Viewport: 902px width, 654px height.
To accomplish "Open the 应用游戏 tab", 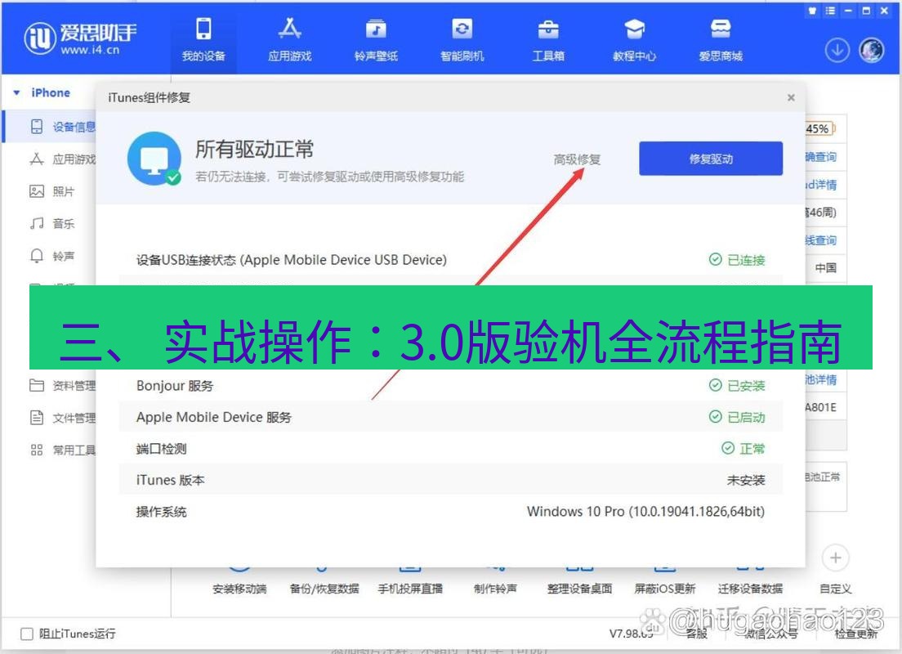I will coord(290,39).
